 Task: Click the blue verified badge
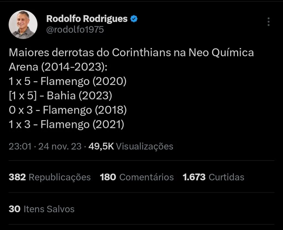click(134, 19)
